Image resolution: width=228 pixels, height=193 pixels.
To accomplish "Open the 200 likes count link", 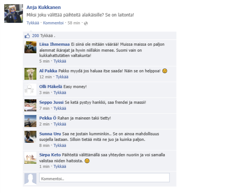I will pos(36,36).
